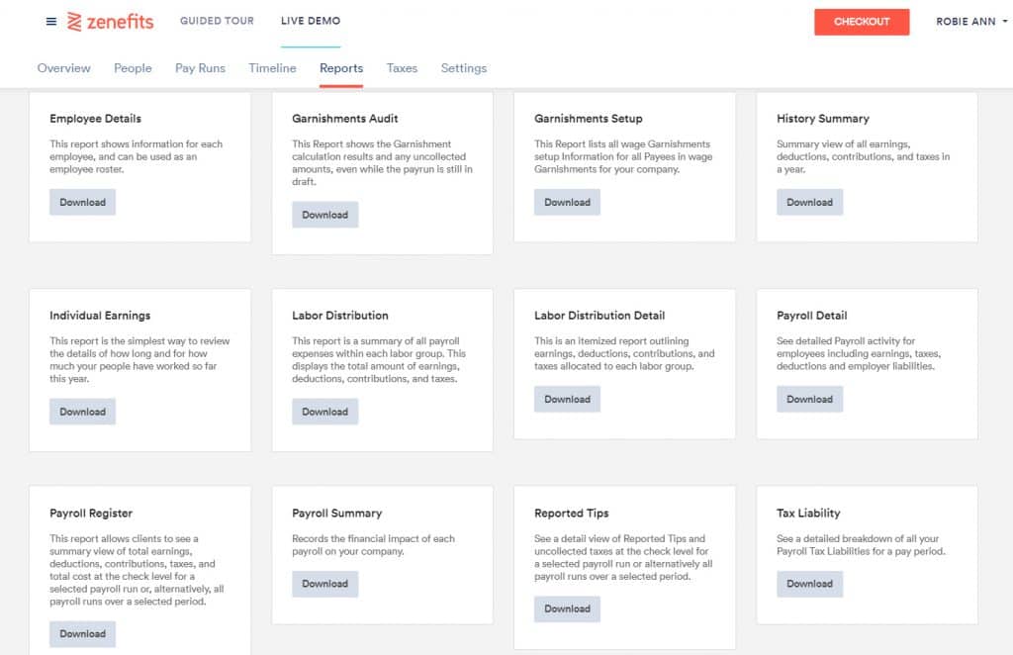Download the Employee Details report
1013x655 pixels.
click(82, 201)
